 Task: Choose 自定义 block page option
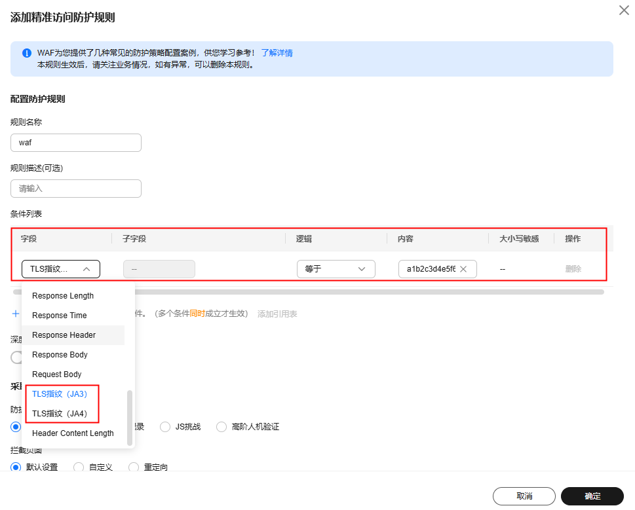(x=79, y=467)
